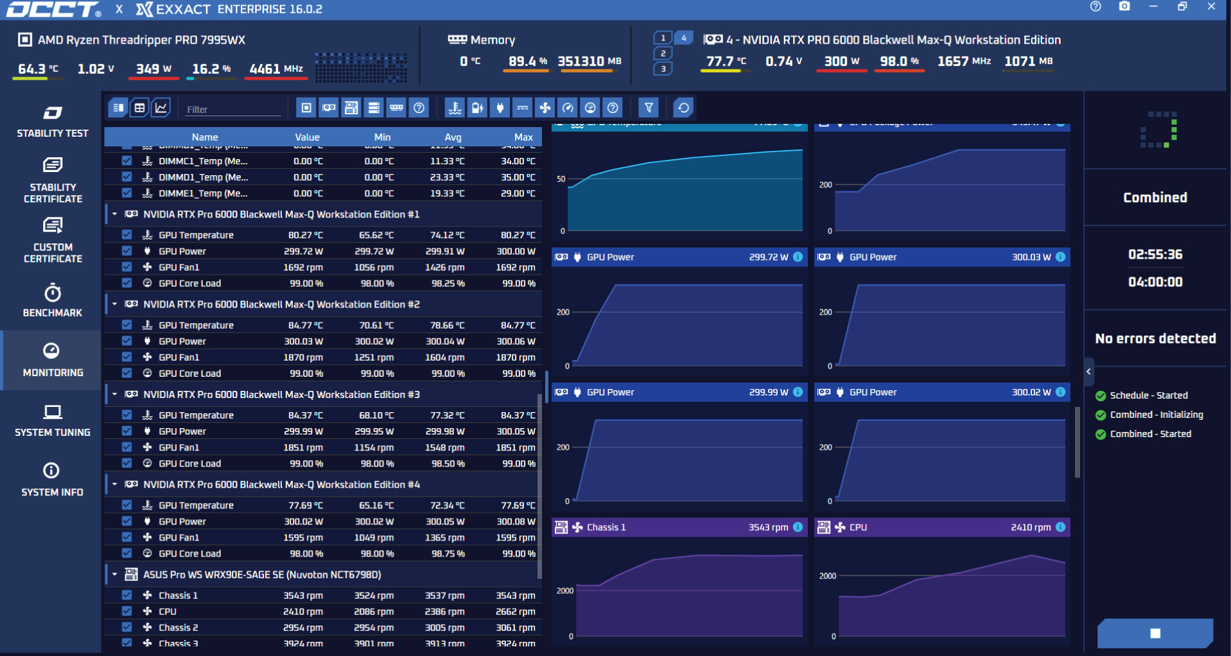Uncheck GPU Fan1 for RTX Pro #3
The height and width of the screenshot is (656, 1231).
point(127,447)
